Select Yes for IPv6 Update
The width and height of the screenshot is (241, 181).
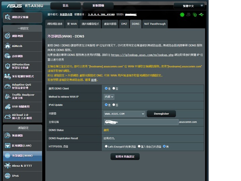106,105
